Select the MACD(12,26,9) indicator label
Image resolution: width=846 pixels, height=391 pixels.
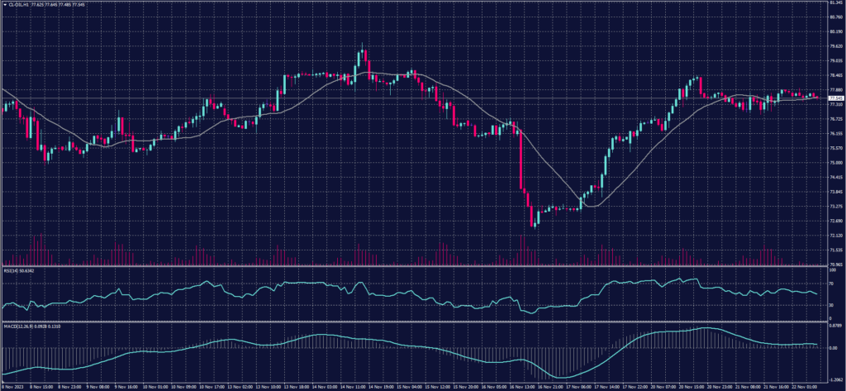pyautogui.click(x=17, y=325)
